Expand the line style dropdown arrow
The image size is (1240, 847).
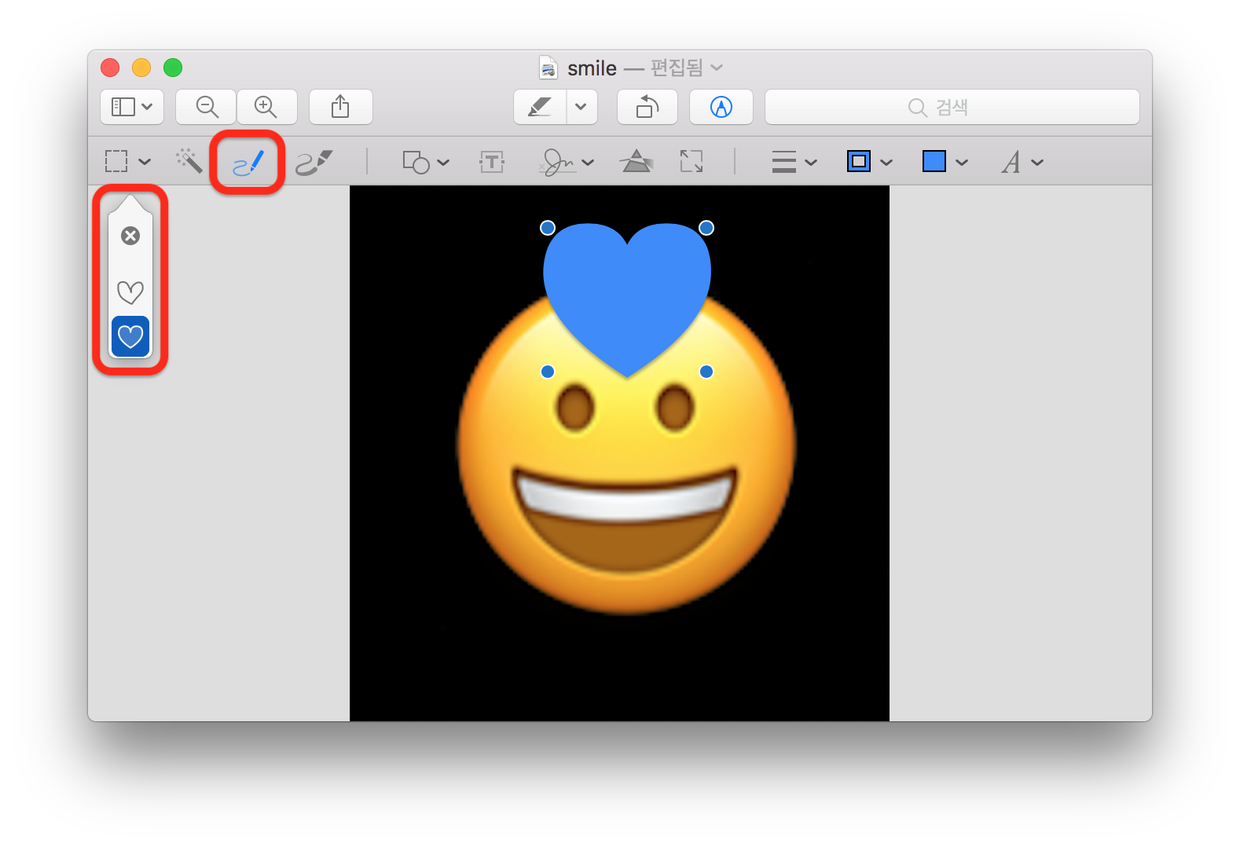(x=811, y=163)
